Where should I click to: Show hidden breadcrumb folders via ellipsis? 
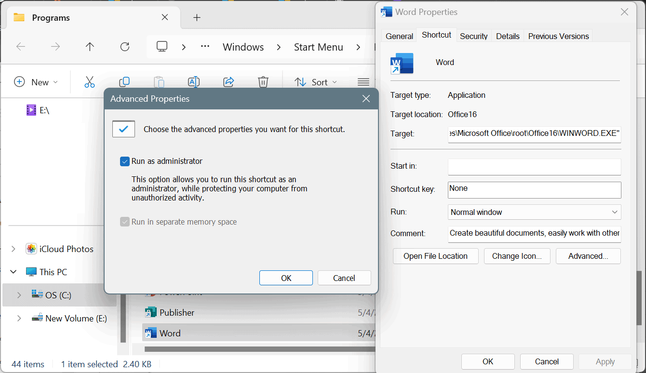205,47
